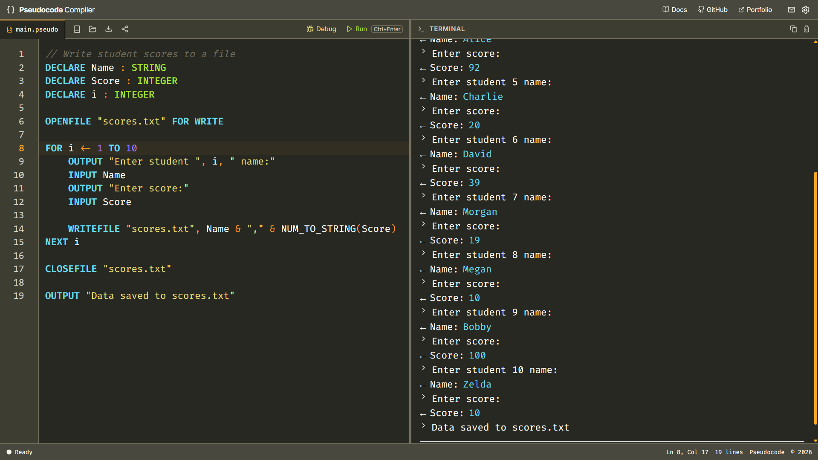818x460 pixels.
Task: Open a file using folder icon
Action: tap(92, 29)
